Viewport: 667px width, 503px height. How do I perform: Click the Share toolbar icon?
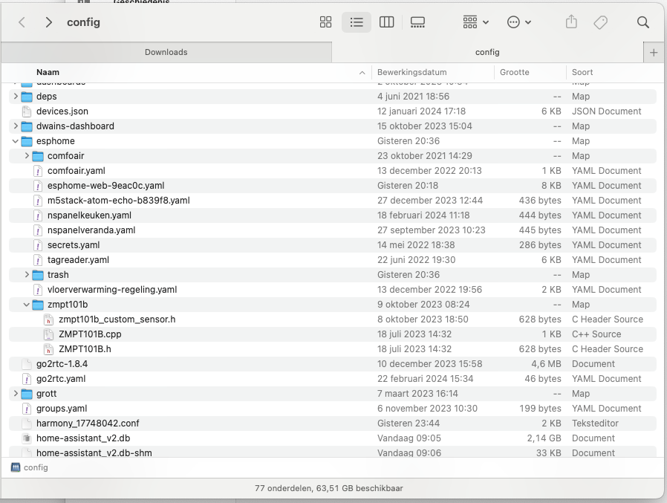click(571, 22)
